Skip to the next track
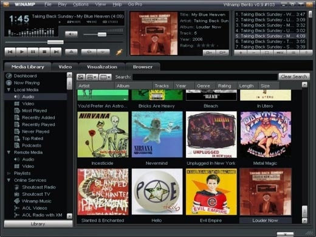316x237 pixels. pos(56,52)
